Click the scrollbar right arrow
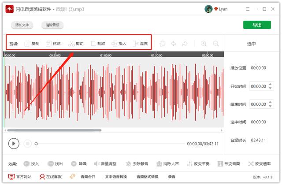 (x=222, y=130)
